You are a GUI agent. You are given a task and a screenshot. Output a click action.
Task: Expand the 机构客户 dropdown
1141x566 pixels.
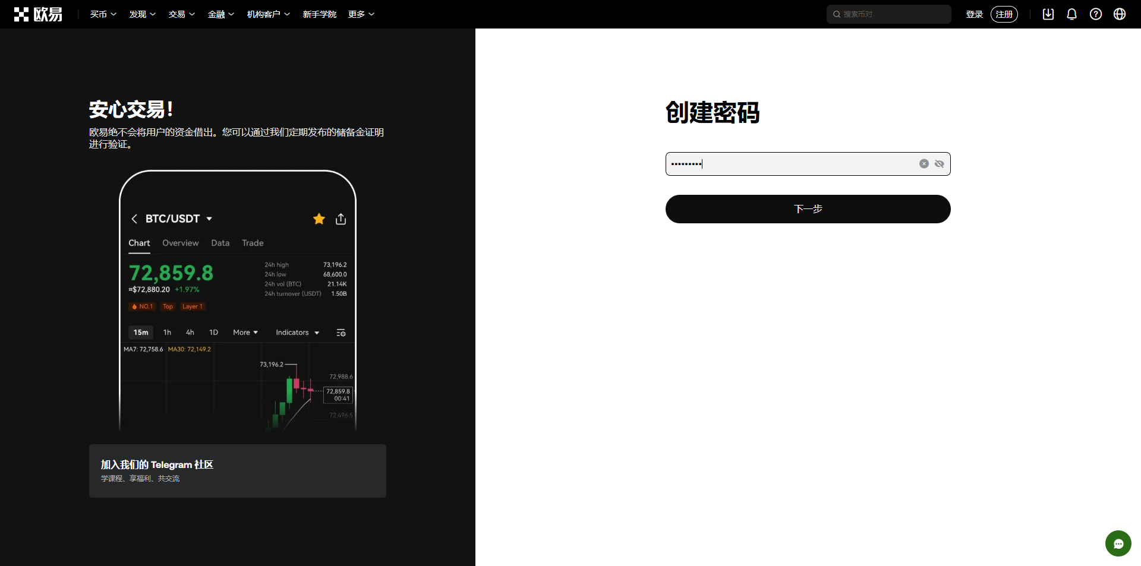click(x=268, y=14)
